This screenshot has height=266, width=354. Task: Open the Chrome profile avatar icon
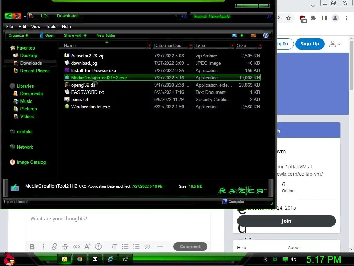coord(335,18)
